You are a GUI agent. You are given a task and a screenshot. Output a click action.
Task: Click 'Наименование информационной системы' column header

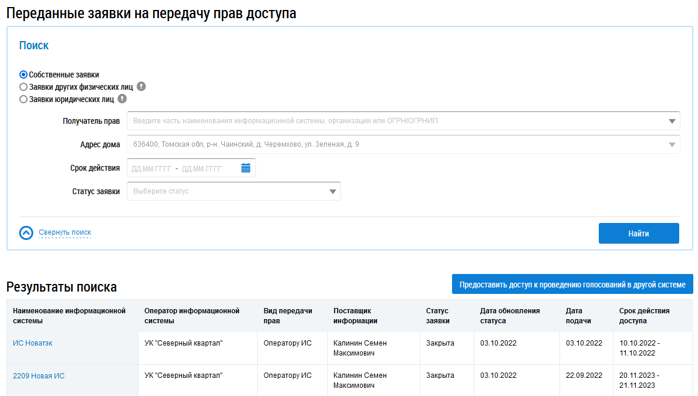69,316
